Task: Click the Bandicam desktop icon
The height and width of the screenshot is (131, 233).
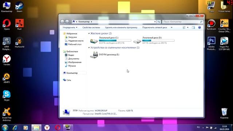Action: pyautogui.click(x=211, y=25)
